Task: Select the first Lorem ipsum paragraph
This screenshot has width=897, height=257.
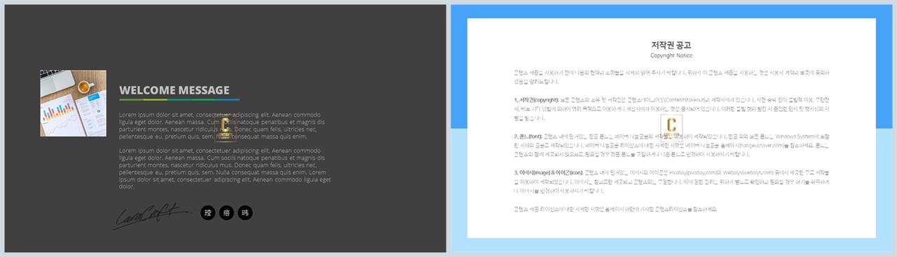Action: [x=221, y=125]
